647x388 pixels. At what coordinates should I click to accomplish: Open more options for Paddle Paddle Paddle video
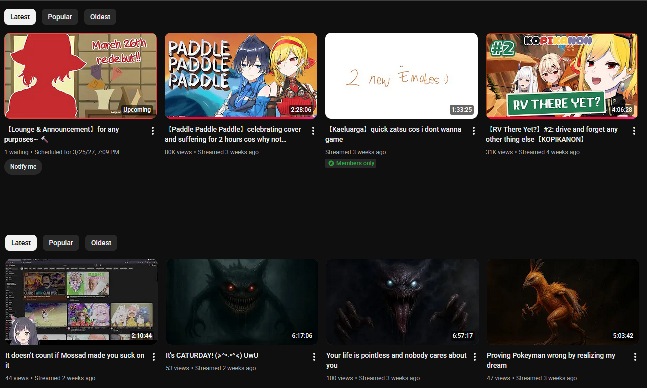tap(313, 131)
